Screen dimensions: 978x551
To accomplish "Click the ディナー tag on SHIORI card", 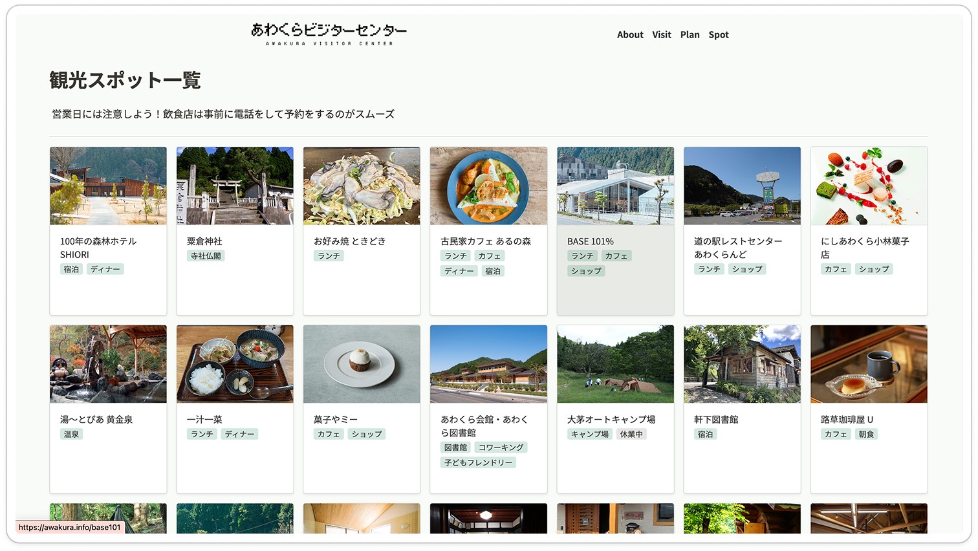I will coord(105,269).
